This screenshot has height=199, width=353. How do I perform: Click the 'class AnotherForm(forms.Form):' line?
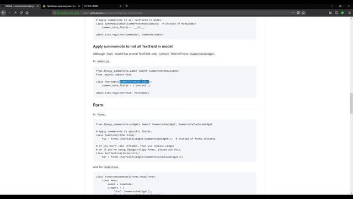click(118, 153)
